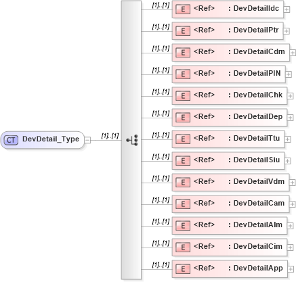Click the E icon of DevDetailSiu

click(183, 161)
